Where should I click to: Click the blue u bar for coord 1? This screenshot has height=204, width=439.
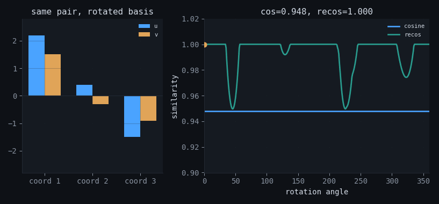click(x=37, y=65)
